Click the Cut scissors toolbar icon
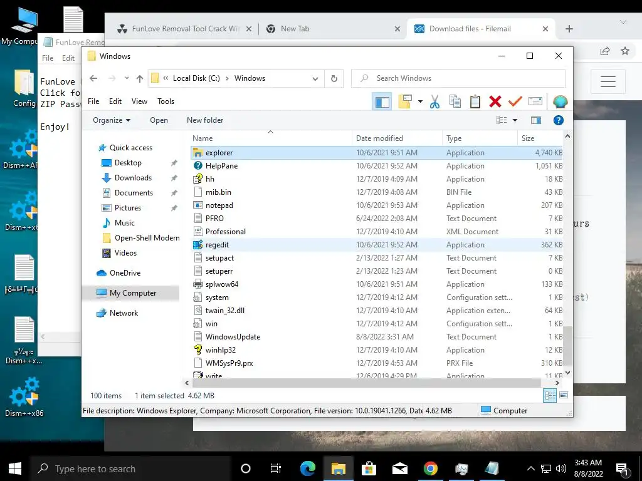642x481 pixels. tap(434, 101)
